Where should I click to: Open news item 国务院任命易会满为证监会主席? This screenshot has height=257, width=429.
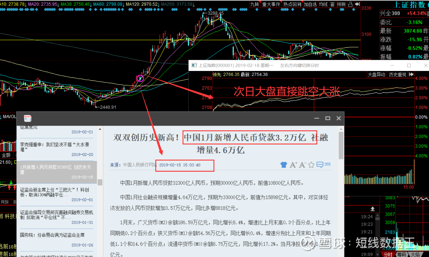click(x=57, y=240)
